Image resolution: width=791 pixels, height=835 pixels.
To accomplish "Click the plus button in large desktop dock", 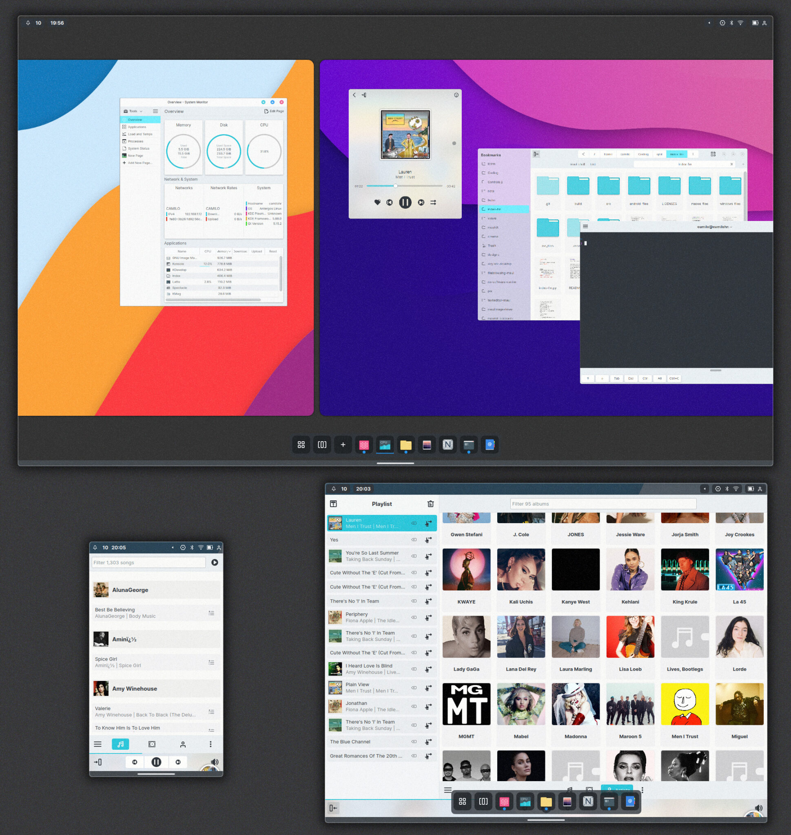I will pos(343,445).
